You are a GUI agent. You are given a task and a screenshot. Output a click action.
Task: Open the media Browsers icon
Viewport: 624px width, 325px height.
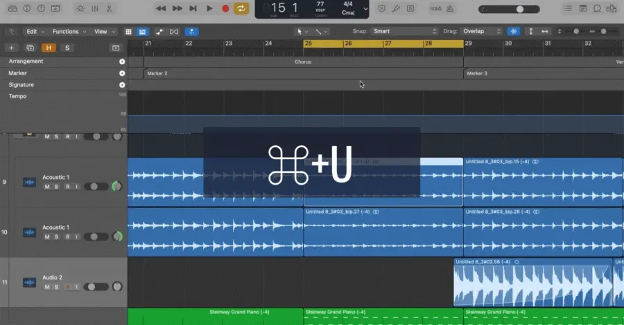pos(612,8)
